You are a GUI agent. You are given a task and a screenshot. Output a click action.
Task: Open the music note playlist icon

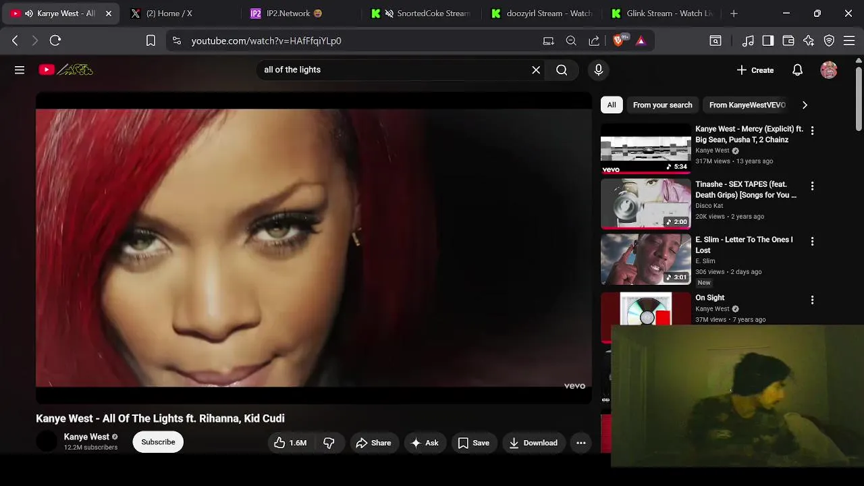pyautogui.click(x=748, y=40)
